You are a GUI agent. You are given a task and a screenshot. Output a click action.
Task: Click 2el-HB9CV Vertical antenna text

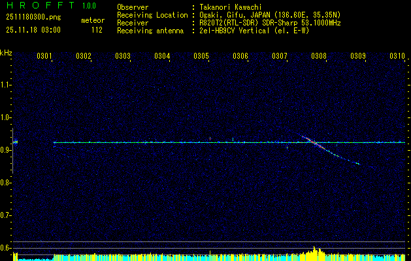click(254, 31)
